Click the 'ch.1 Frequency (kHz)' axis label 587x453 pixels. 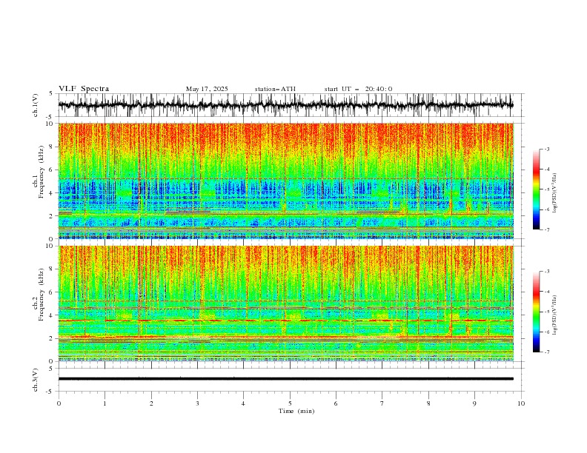39,172
